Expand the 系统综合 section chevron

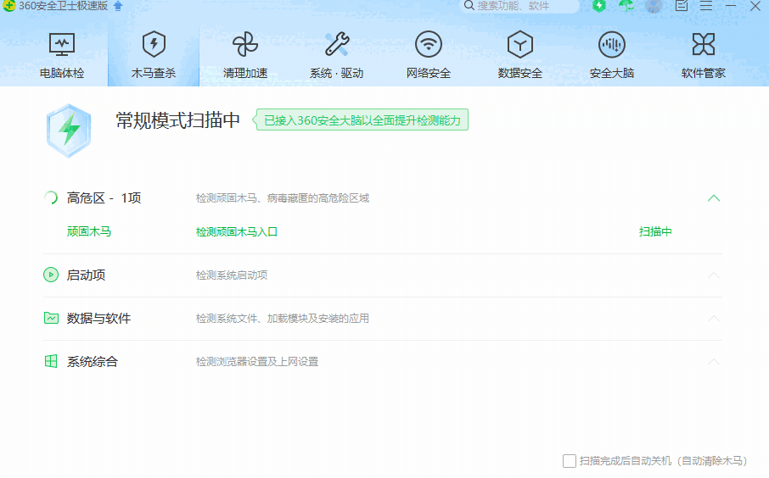714,362
